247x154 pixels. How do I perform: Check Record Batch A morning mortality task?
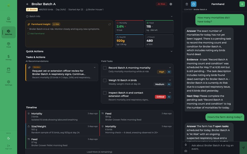105,68
